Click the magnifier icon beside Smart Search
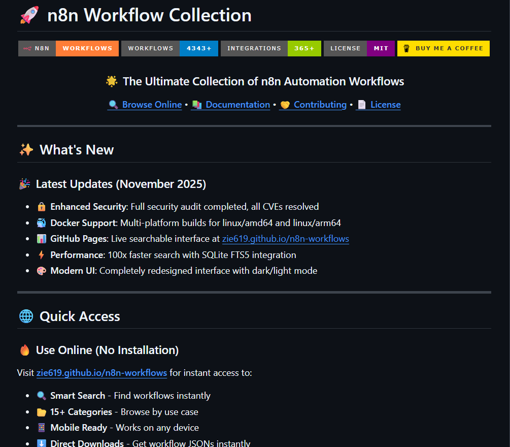 tap(41, 396)
